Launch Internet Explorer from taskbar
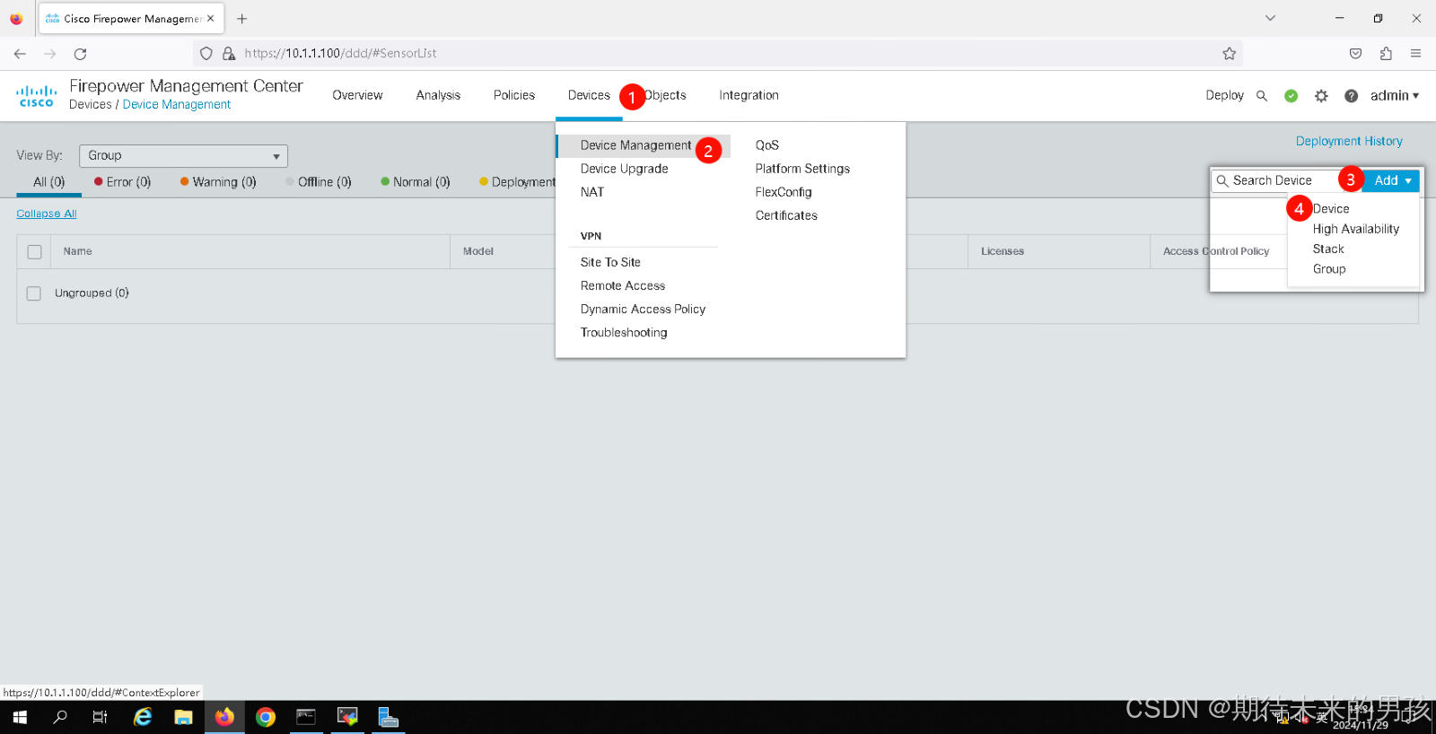The image size is (1436, 734). click(x=143, y=717)
